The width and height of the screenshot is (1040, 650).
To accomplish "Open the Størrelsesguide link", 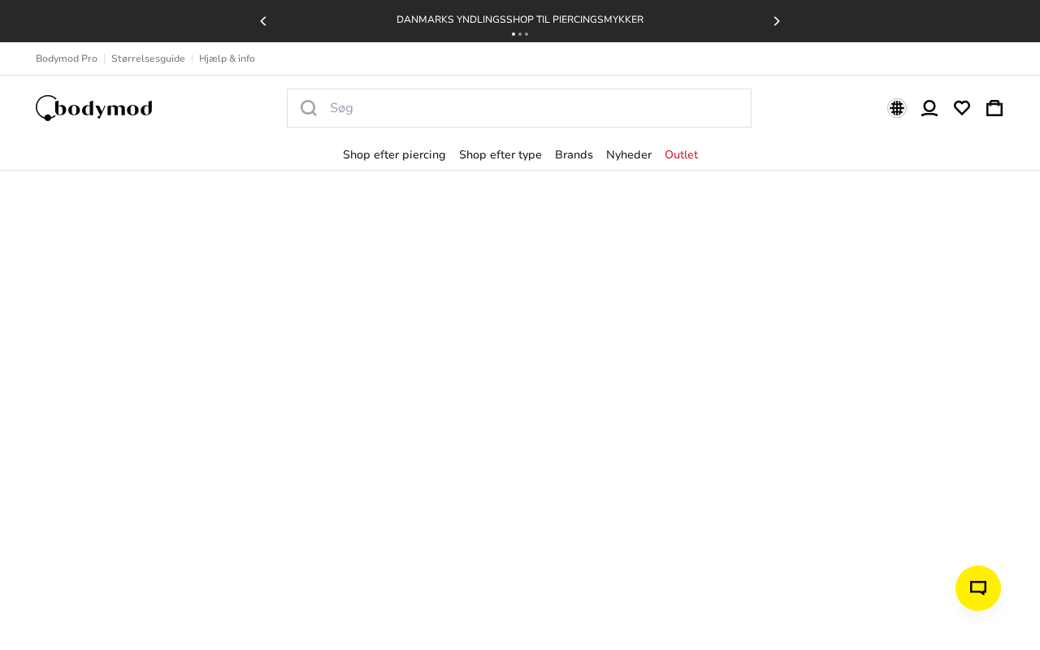I will pos(148,58).
